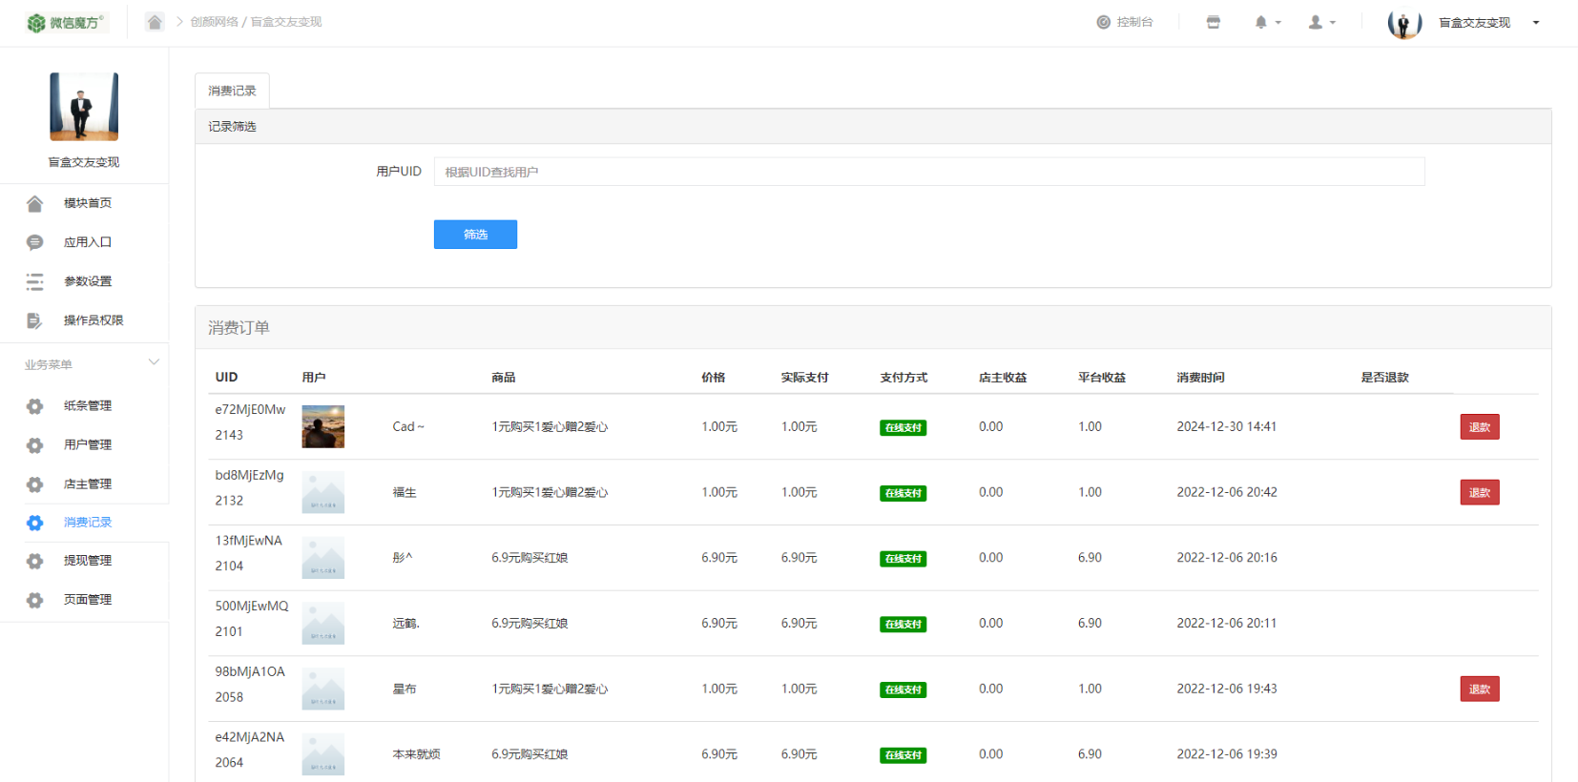1578x782 pixels.
Task: Open 纸条管理 in the sidebar
Action: (87, 406)
